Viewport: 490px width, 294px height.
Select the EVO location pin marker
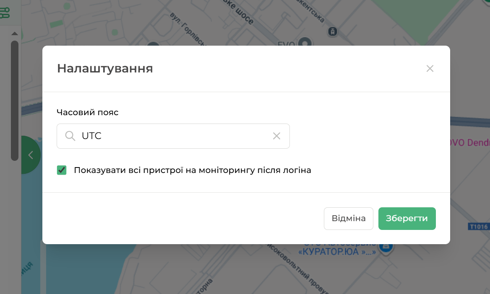tap(306, 43)
